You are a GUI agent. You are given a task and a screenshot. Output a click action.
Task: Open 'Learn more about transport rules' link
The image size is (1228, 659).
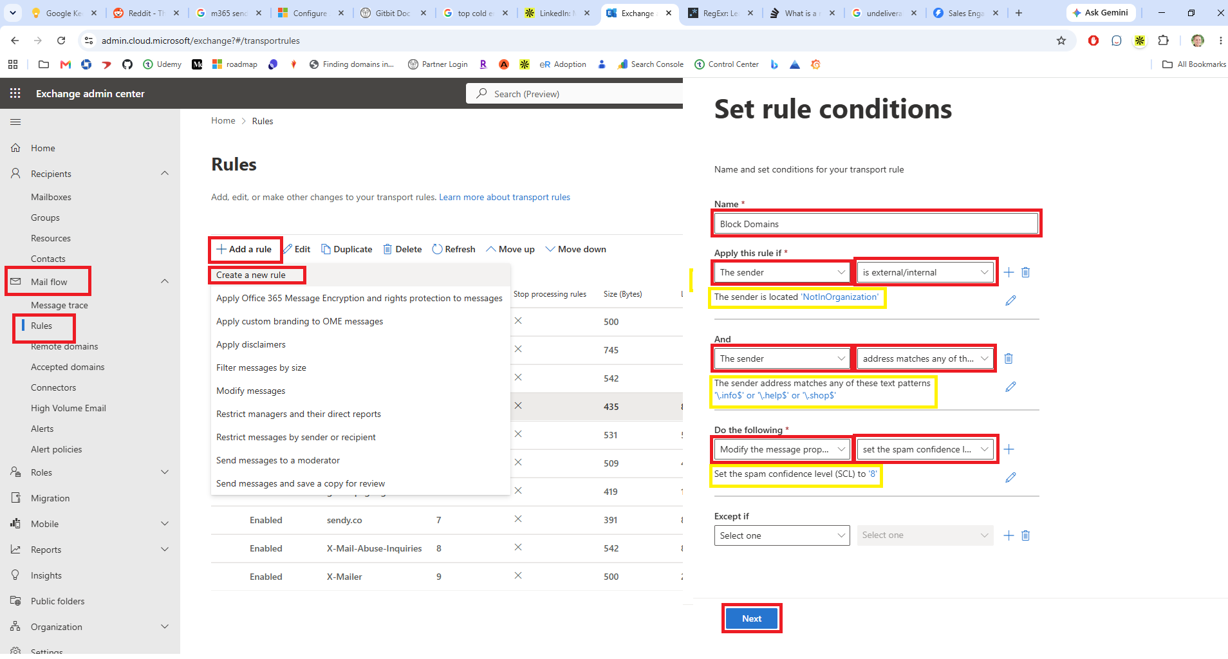(505, 197)
